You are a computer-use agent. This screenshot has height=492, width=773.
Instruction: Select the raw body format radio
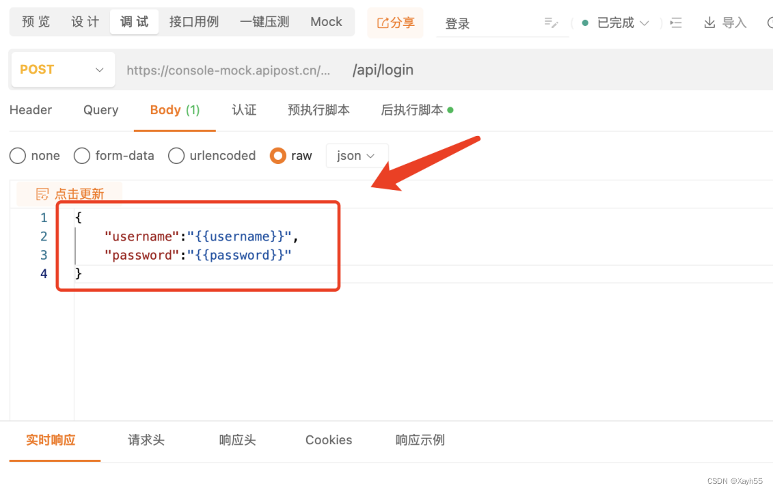coord(277,156)
